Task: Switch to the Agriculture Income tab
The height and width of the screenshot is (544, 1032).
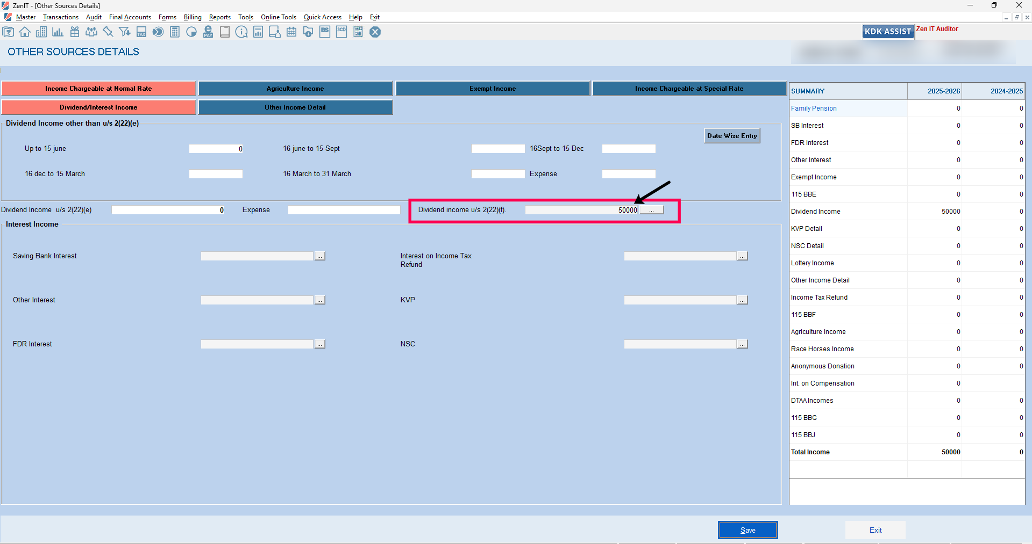Action: coord(295,89)
